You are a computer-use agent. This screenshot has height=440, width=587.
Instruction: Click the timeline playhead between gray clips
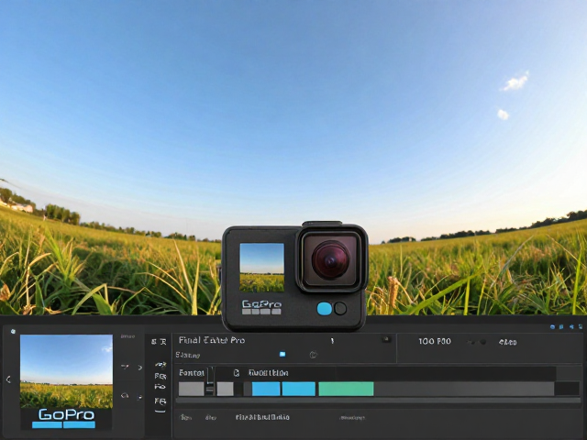pos(210,381)
